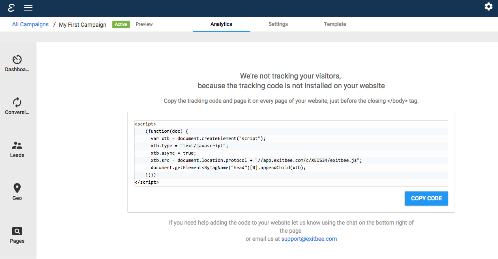The image size is (498, 259).
Task: Email support@exitbee.com link
Action: (309, 239)
